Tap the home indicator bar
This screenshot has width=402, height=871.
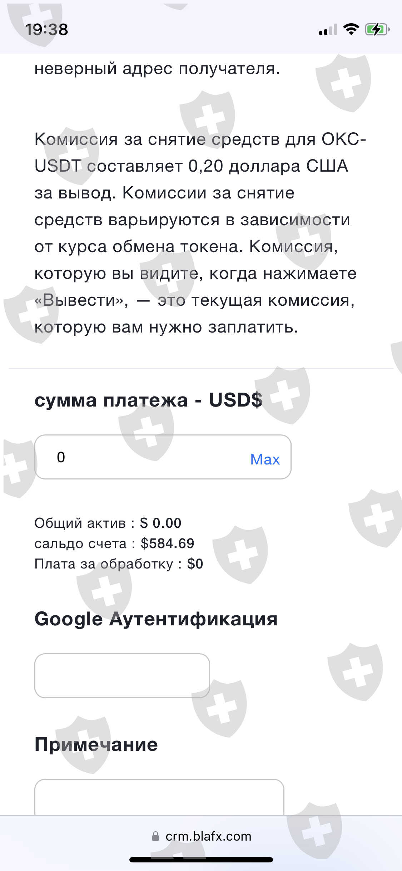click(x=201, y=860)
